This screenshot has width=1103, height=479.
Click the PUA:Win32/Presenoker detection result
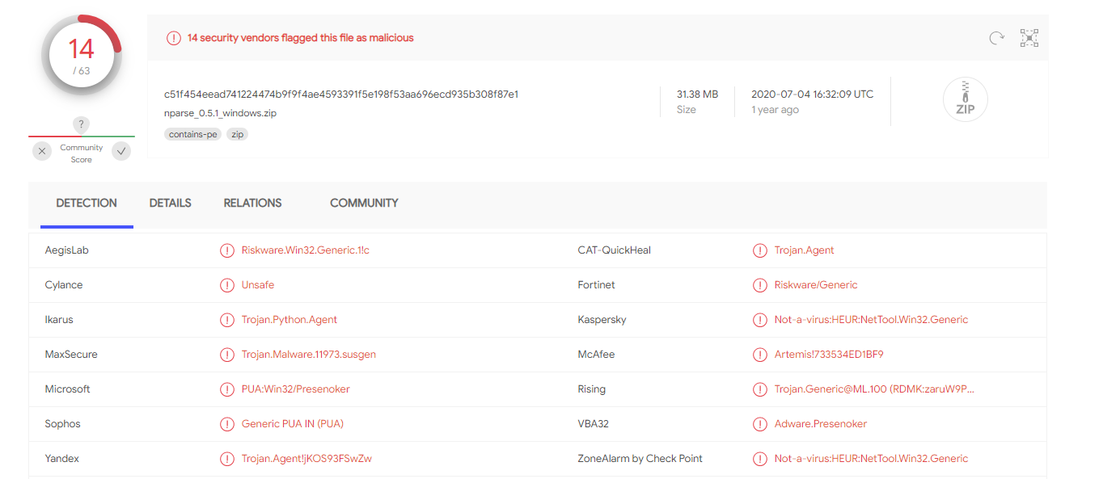click(296, 389)
